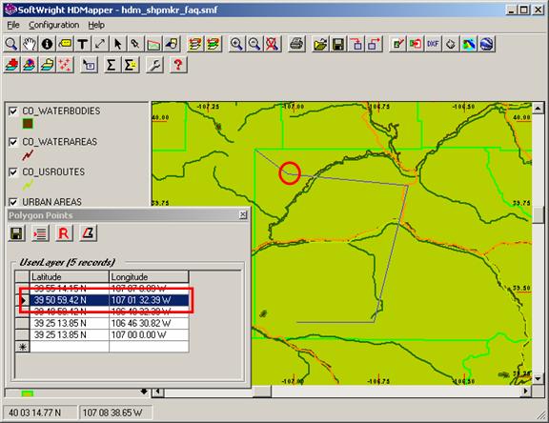Viewport: 549px width, 423px height.
Task: Click the red question mark help icon
Action: (x=178, y=65)
